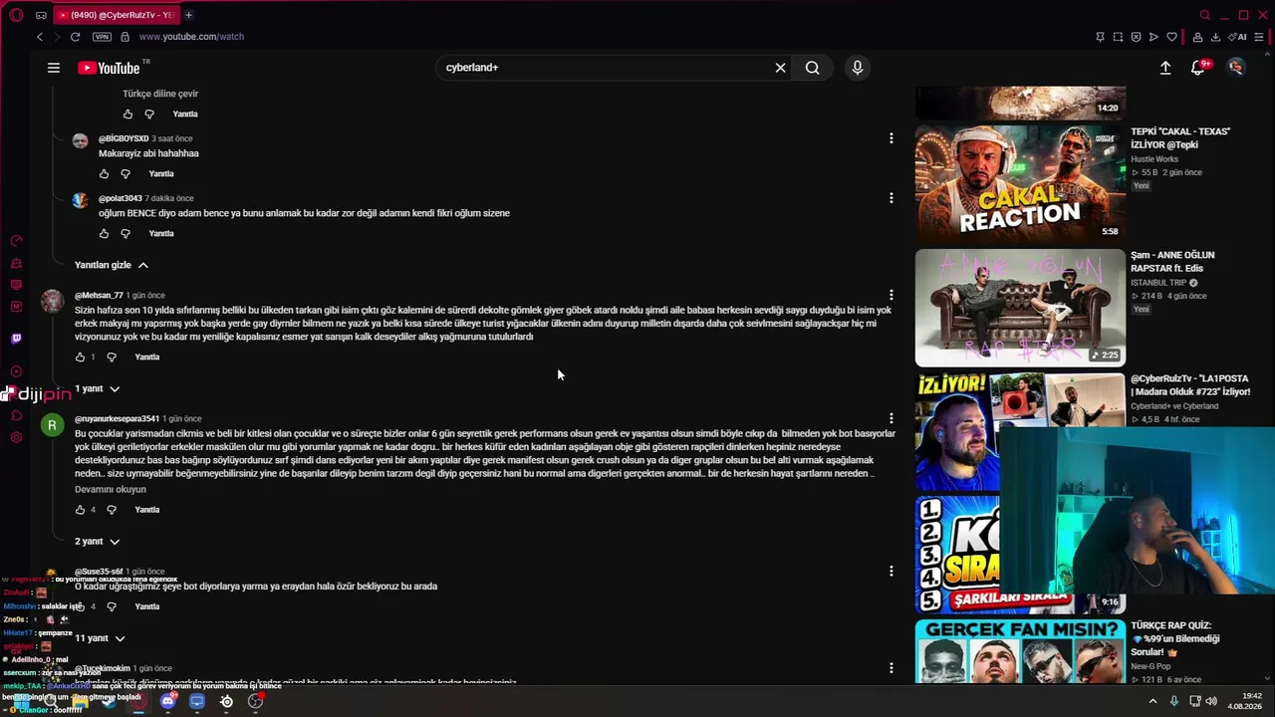Open the YouTube guide hamburger menu
The height and width of the screenshot is (717, 1275).
pyautogui.click(x=54, y=68)
